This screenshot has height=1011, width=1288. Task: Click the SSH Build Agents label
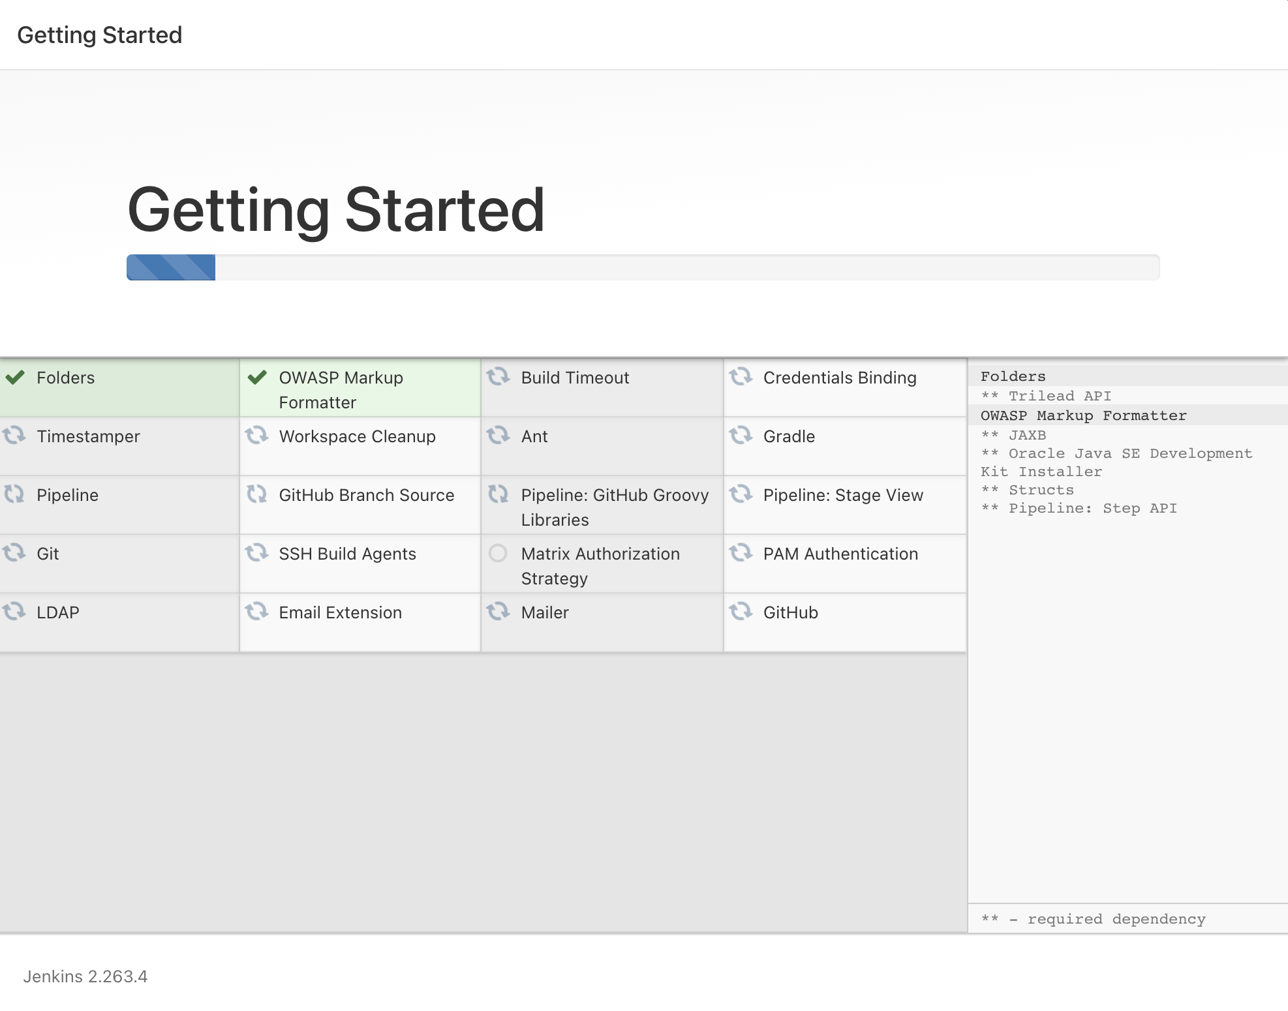(347, 554)
